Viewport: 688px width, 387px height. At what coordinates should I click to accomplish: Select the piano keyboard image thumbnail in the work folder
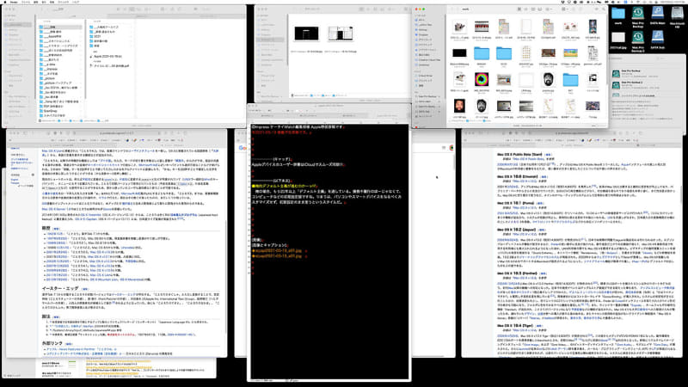482,27
